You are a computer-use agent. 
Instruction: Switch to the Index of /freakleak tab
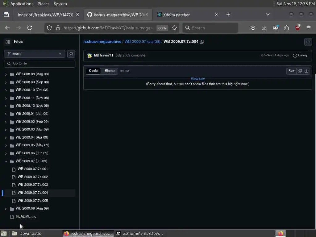point(46,15)
